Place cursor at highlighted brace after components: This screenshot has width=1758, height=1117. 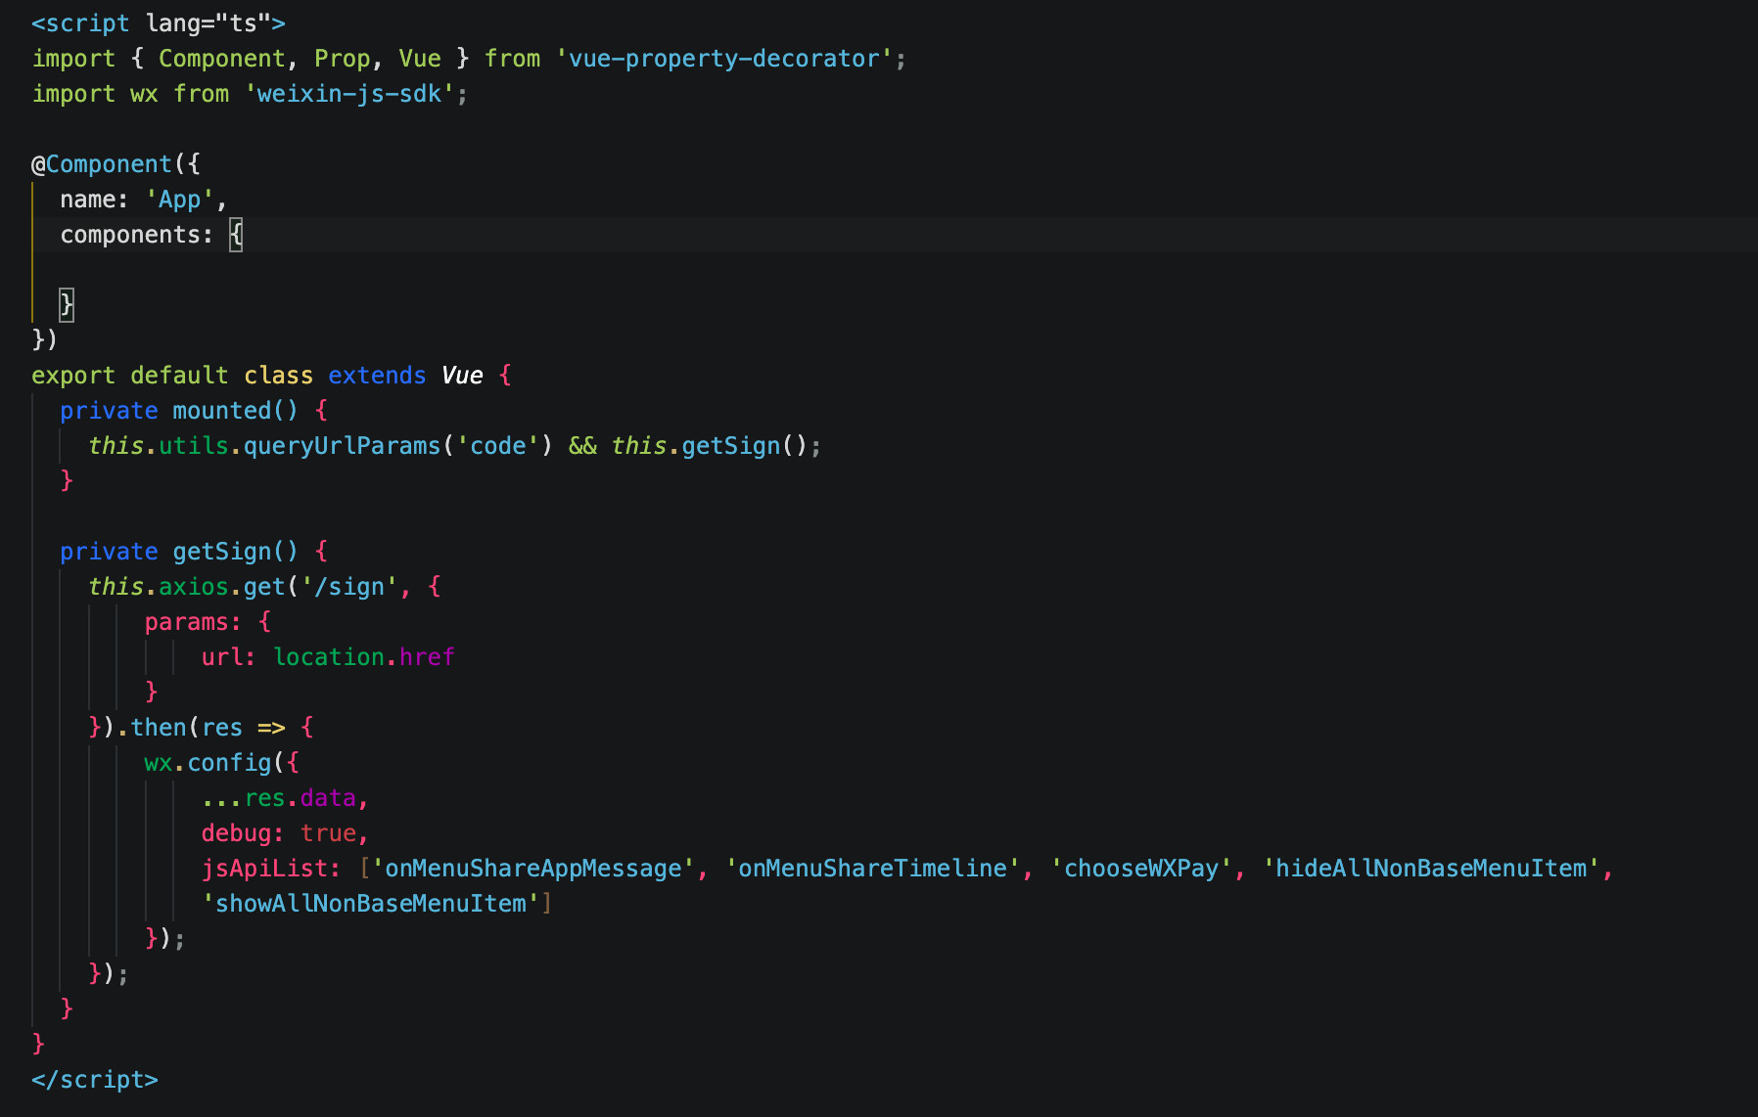point(236,235)
